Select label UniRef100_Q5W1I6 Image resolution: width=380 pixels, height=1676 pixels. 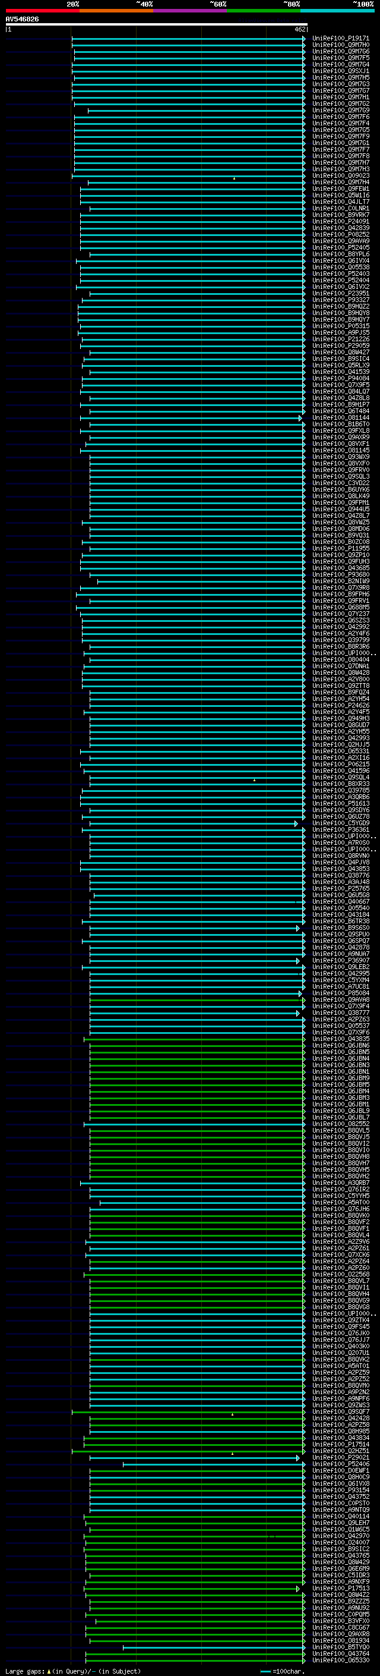click(x=340, y=195)
